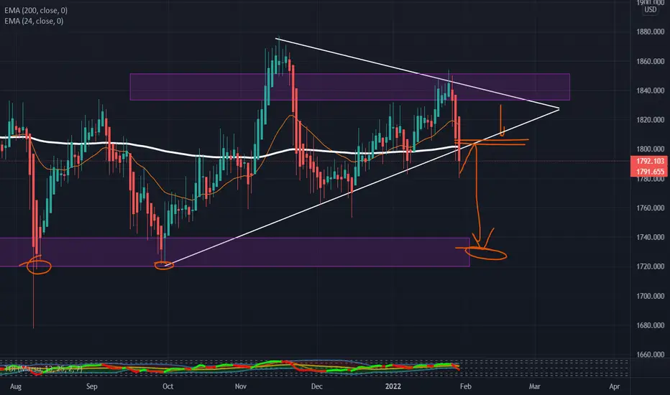Image resolution: width=670 pixels, height=395 pixels.
Task: Click the 1700.000 price axis label
Action: coord(650,296)
